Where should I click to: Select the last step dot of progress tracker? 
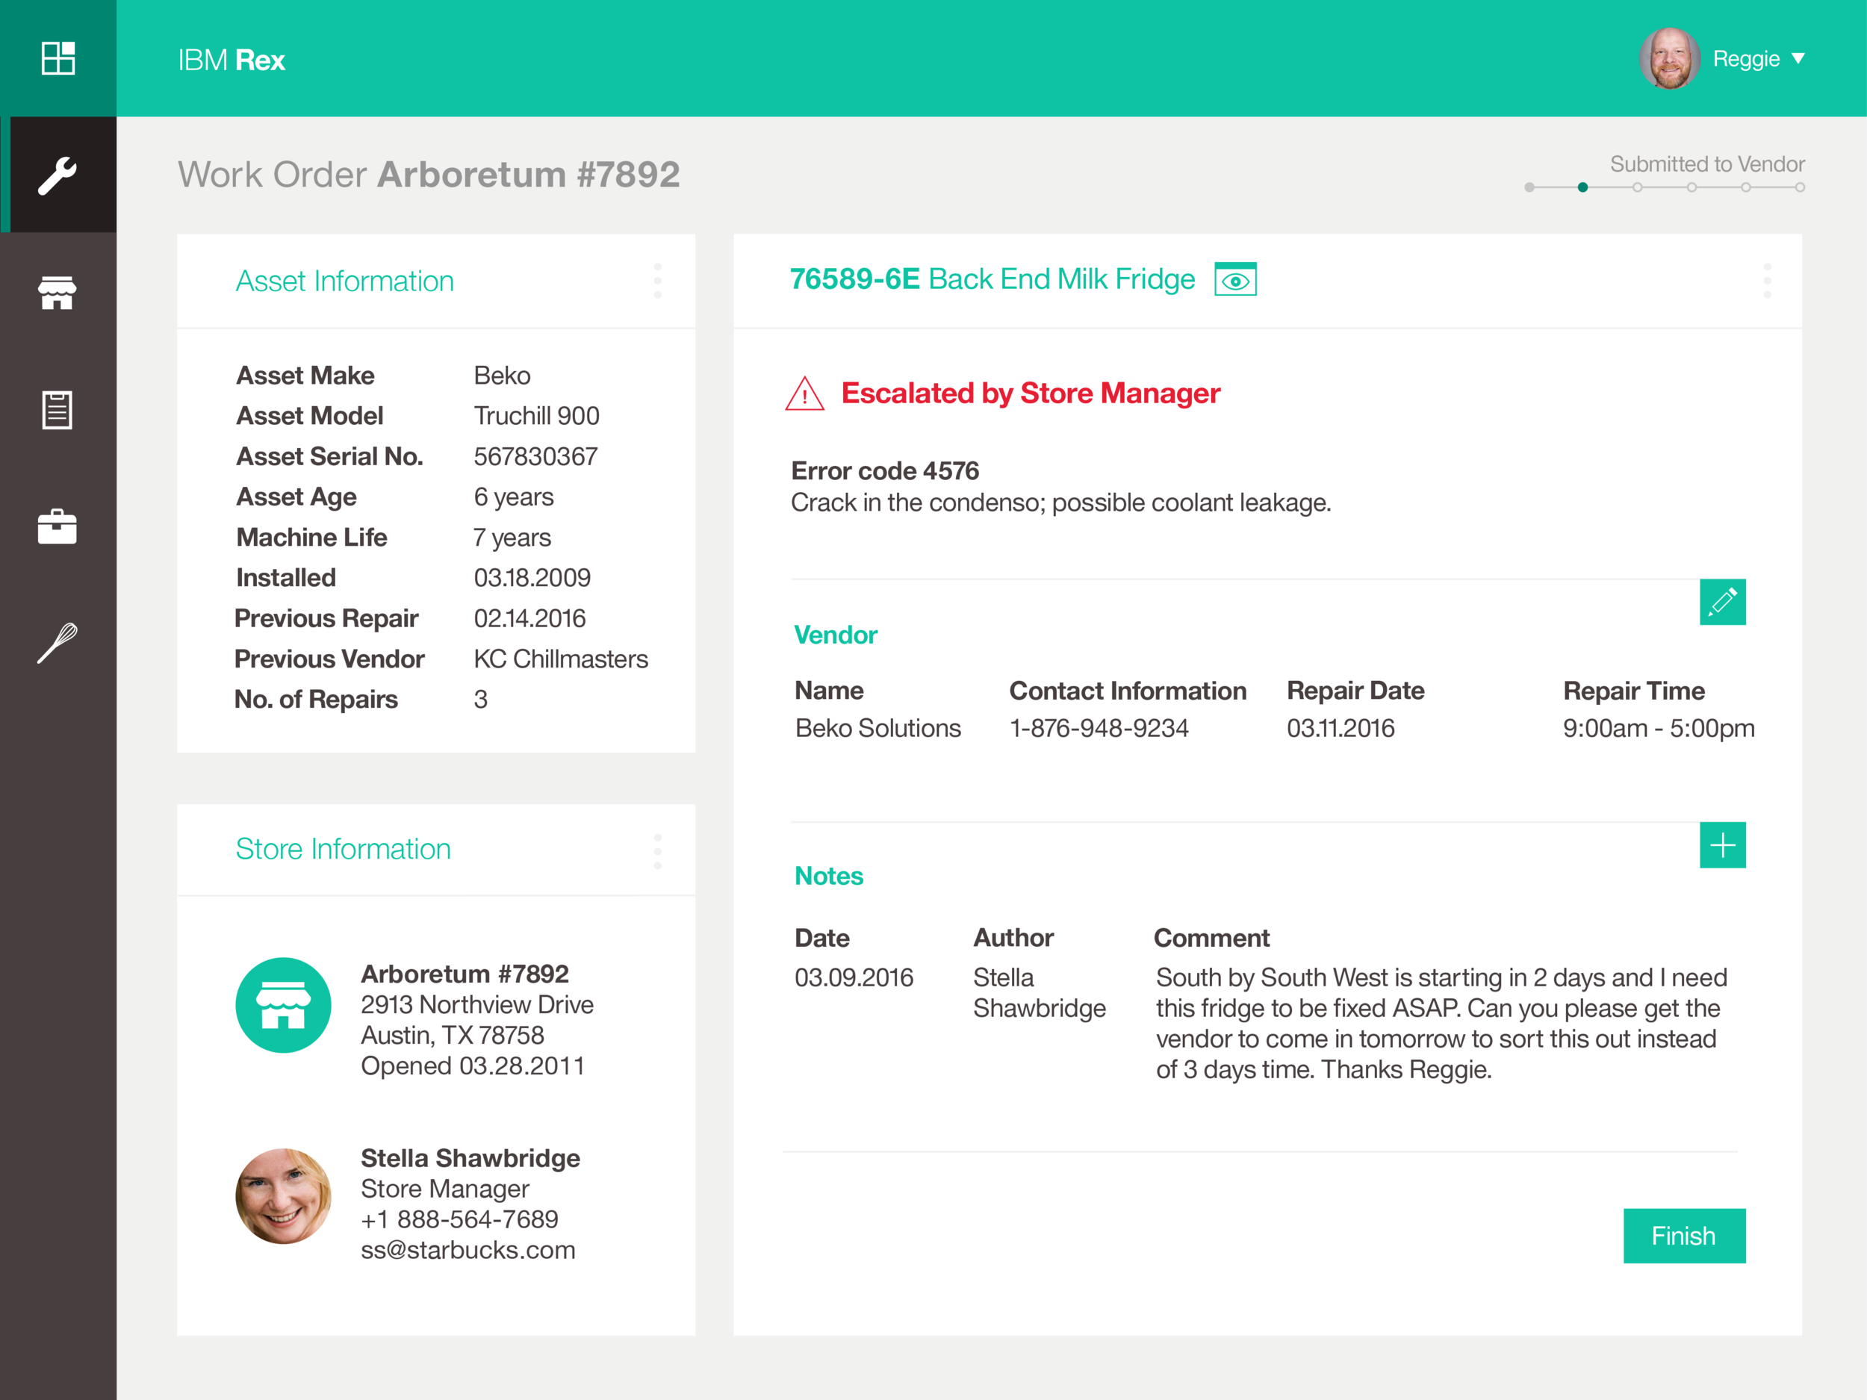[x=1801, y=187]
